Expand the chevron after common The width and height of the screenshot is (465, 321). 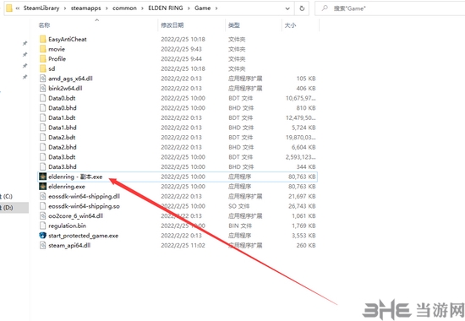(142, 8)
